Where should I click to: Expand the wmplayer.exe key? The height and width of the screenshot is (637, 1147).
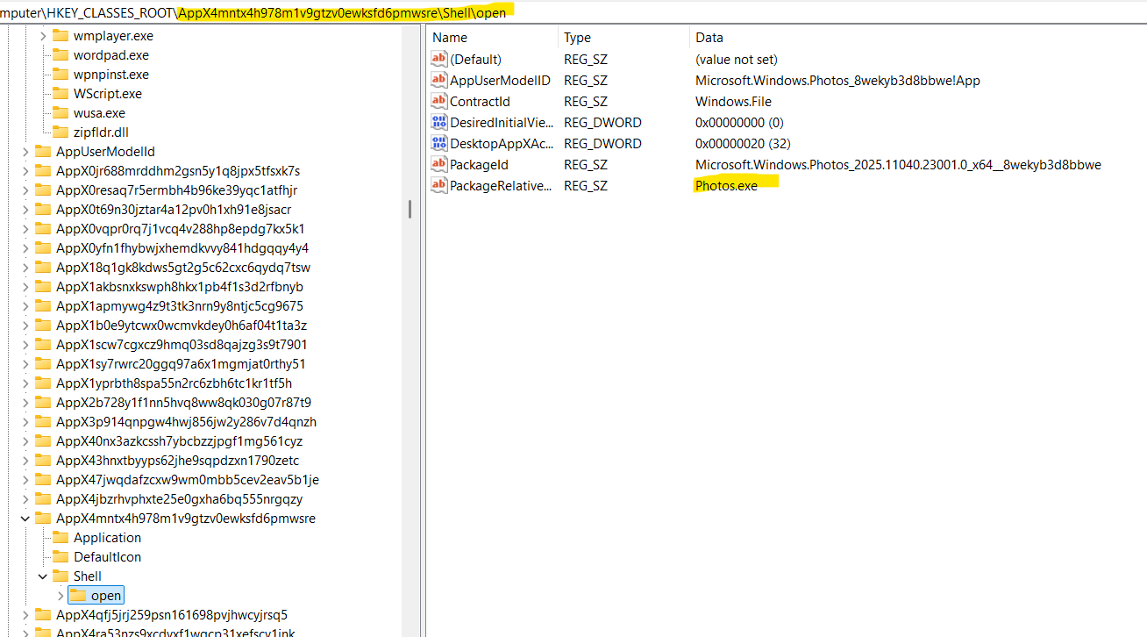coord(42,36)
